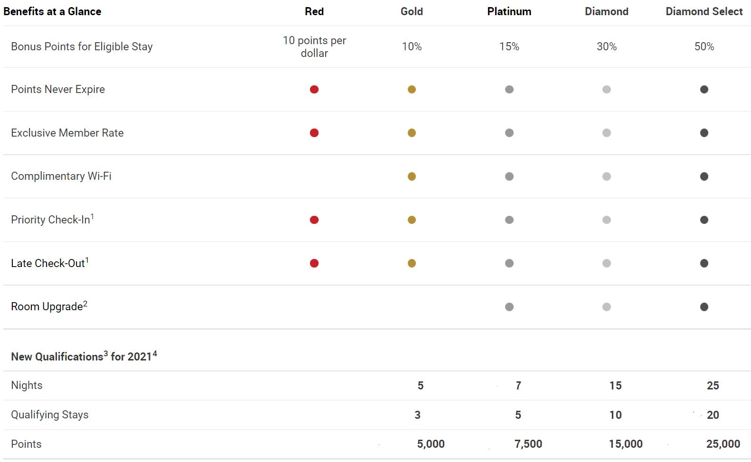Click Diamond Select dot for Room Upgrade

[704, 307]
